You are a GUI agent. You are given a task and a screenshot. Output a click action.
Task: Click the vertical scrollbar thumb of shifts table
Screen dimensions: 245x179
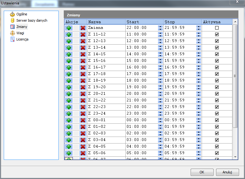(x=235, y=75)
